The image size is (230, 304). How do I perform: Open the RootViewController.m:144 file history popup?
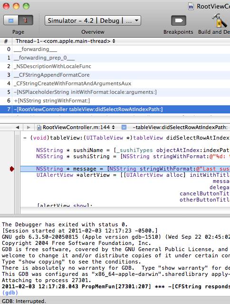(77, 127)
